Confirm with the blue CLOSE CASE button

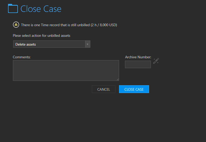click(x=134, y=89)
